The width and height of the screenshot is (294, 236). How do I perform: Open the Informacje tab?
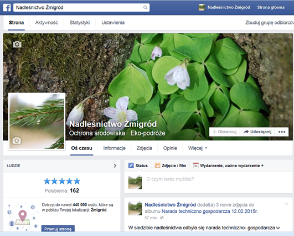coord(115,148)
